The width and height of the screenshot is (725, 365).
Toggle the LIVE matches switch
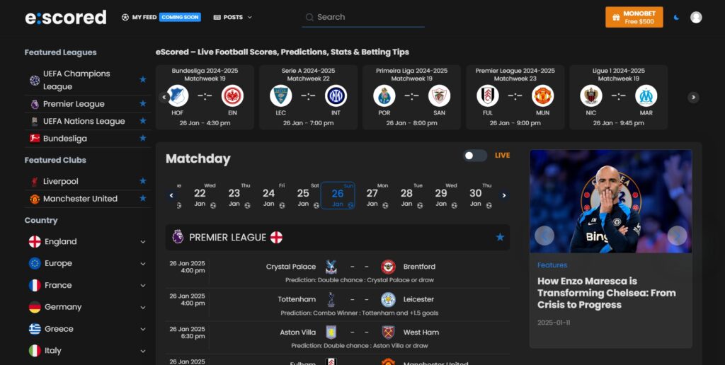475,155
